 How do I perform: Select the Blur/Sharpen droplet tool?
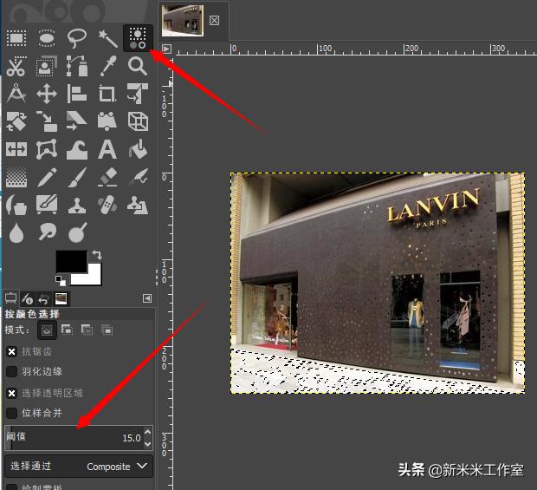(x=16, y=232)
